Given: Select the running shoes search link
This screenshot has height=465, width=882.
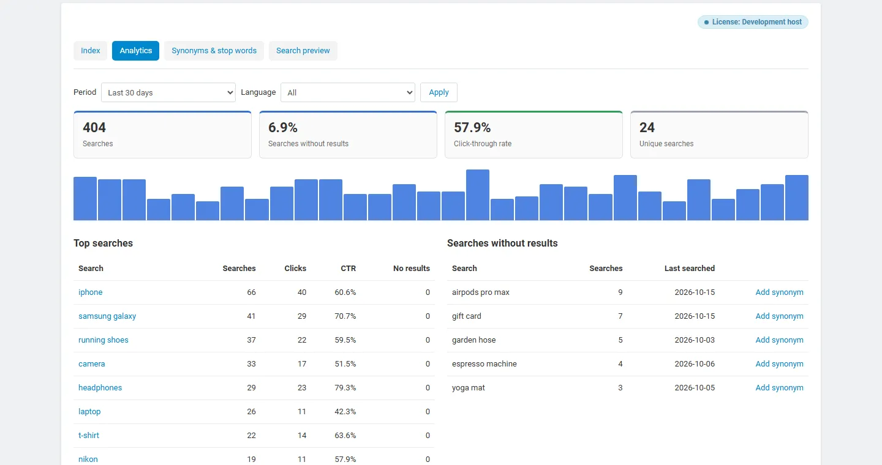Looking at the screenshot, I should 104,340.
